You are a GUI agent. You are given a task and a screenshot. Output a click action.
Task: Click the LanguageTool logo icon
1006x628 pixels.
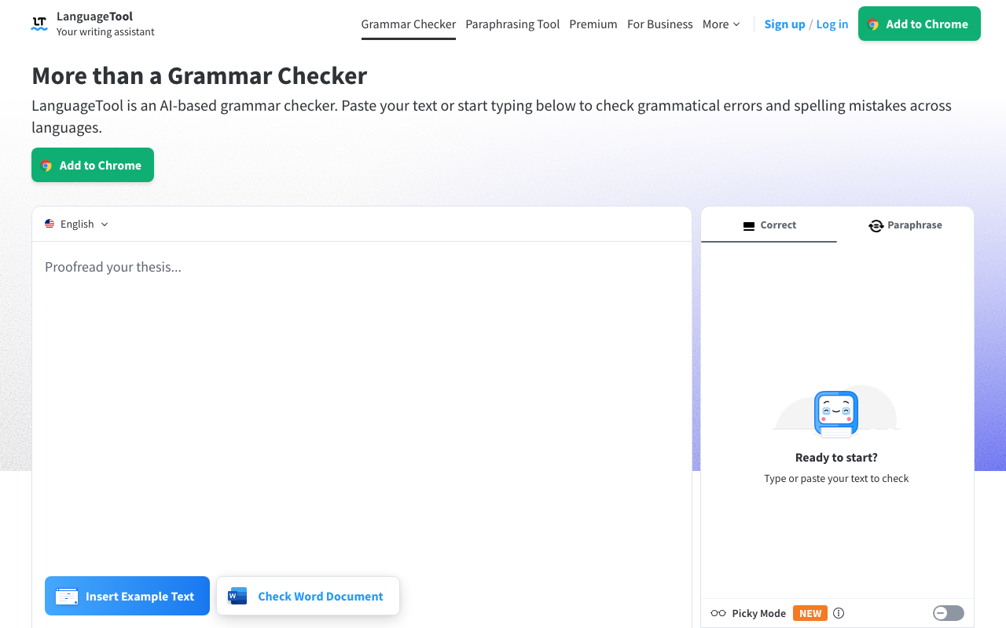pyautogui.click(x=39, y=24)
